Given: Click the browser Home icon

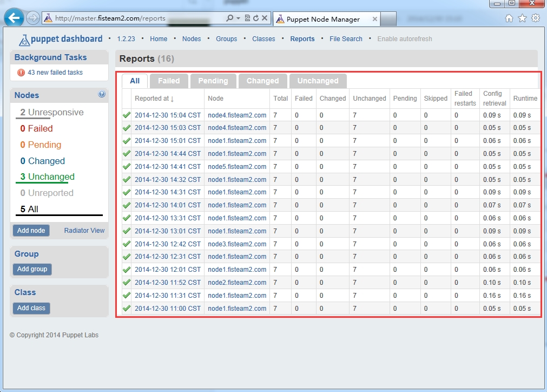Looking at the screenshot, I should [x=509, y=17].
